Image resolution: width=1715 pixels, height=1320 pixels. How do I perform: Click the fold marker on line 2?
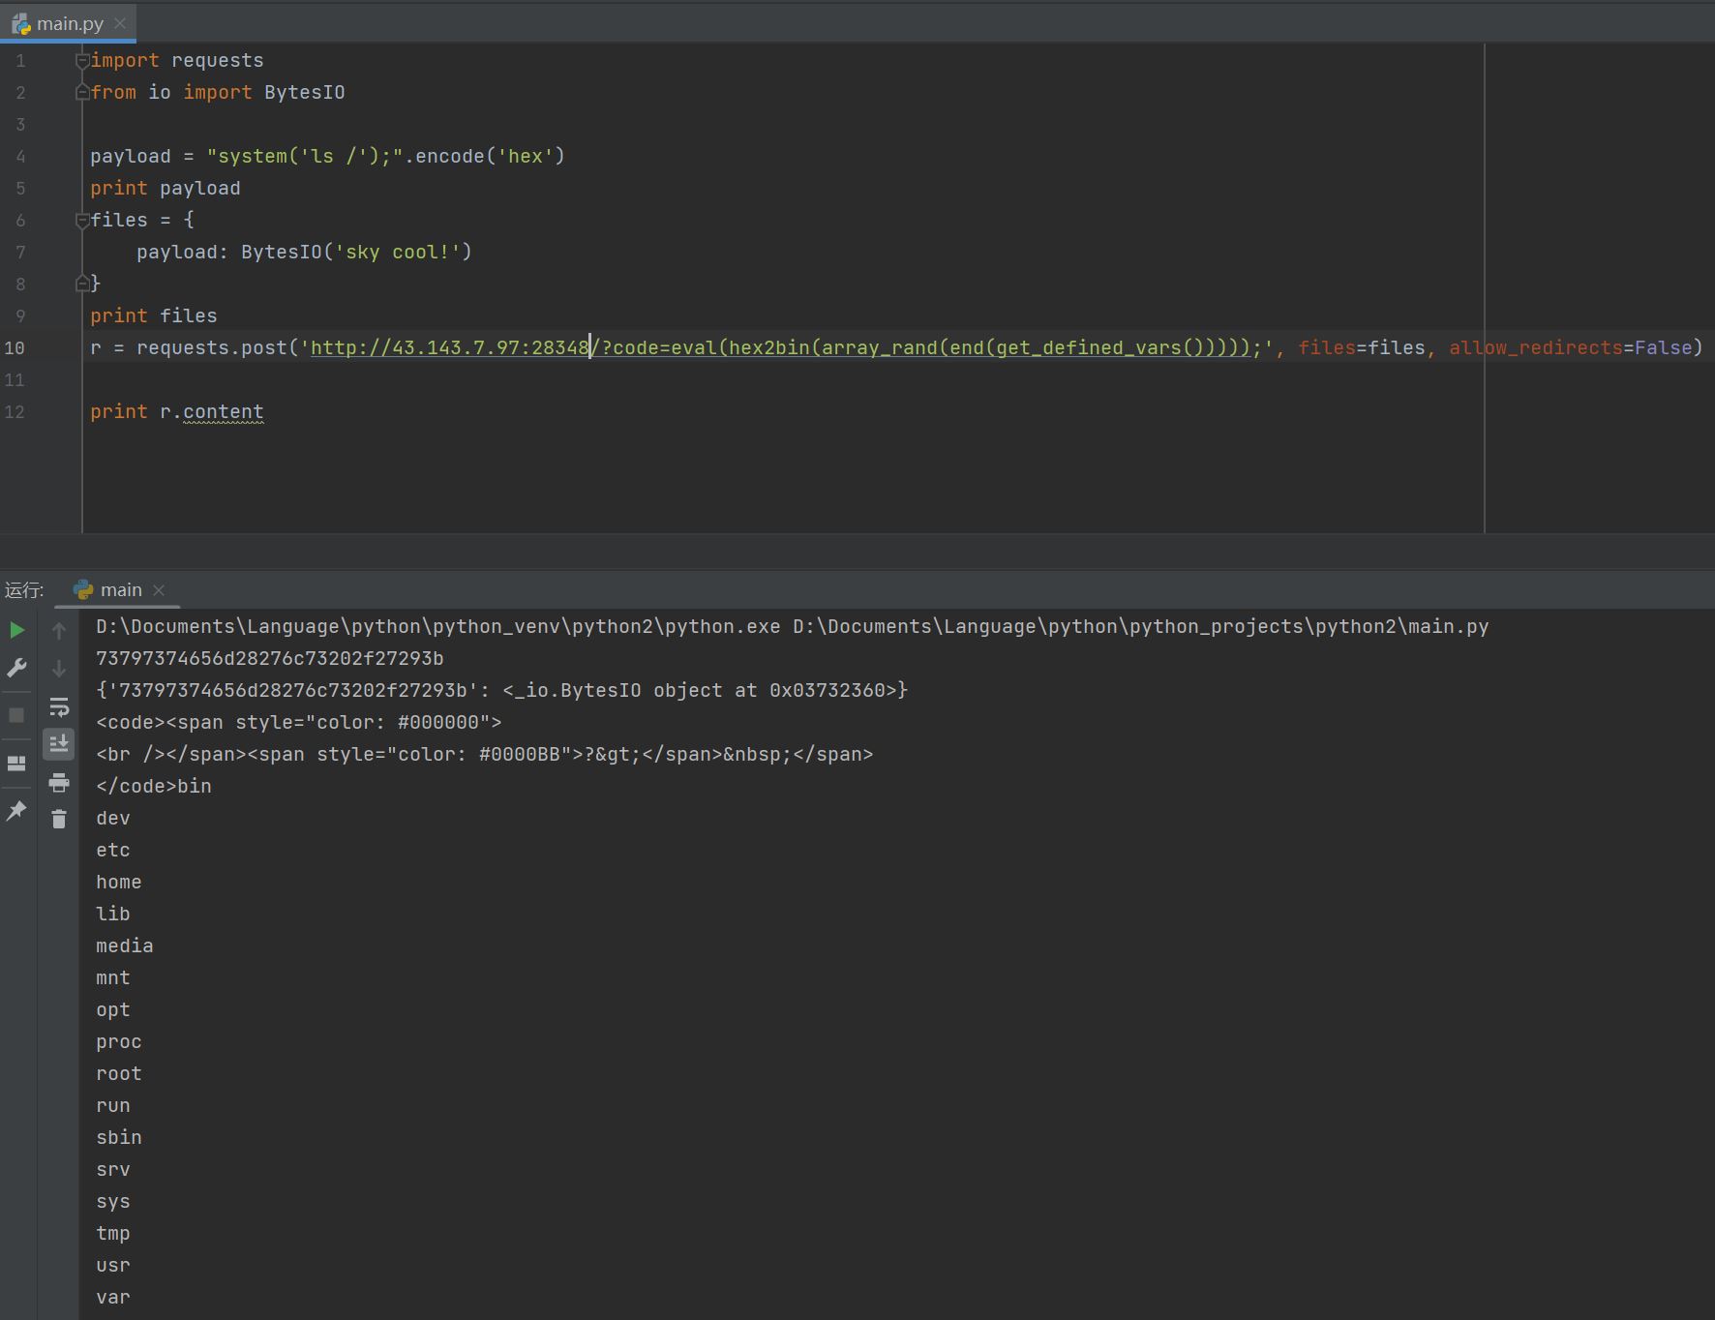(x=82, y=93)
